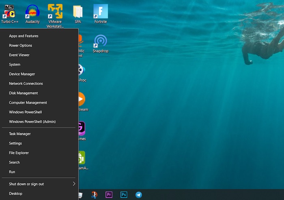Open Network Connections
The height and width of the screenshot is (200, 284).
[x=26, y=84]
